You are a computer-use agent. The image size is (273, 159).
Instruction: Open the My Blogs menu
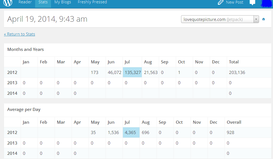63,2
